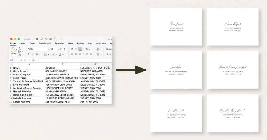Click the Copy icon

click(19, 52)
